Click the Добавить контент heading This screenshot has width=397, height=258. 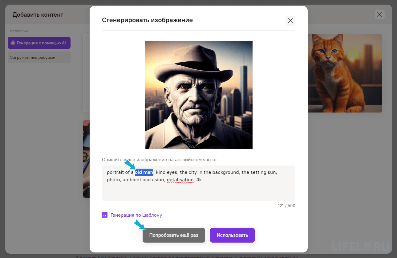(38, 15)
